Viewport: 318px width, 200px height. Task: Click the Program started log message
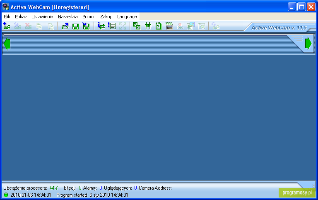[92, 195]
